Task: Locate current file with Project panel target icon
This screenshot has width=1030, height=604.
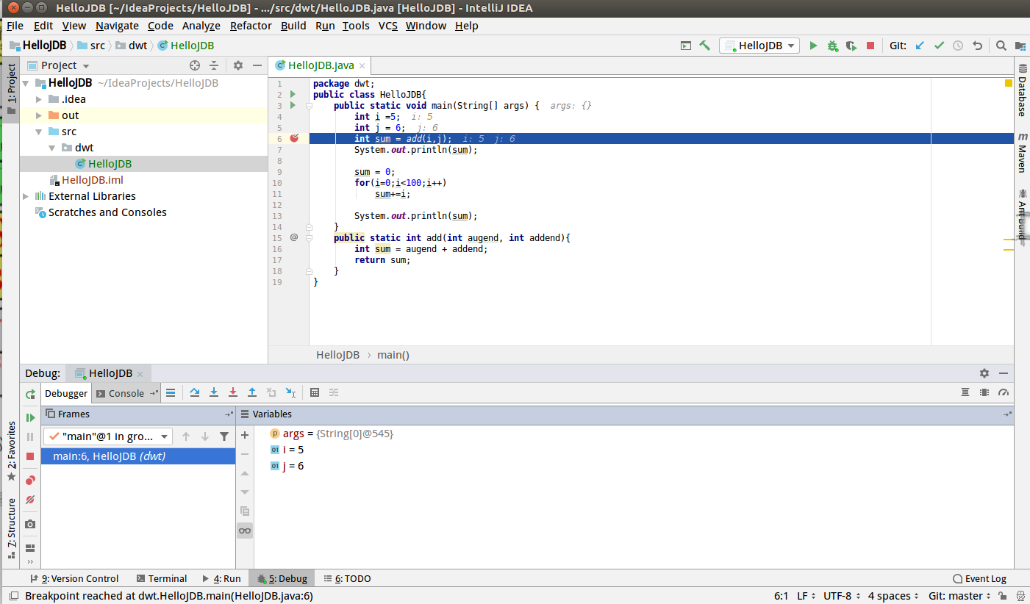Action: 195,65
